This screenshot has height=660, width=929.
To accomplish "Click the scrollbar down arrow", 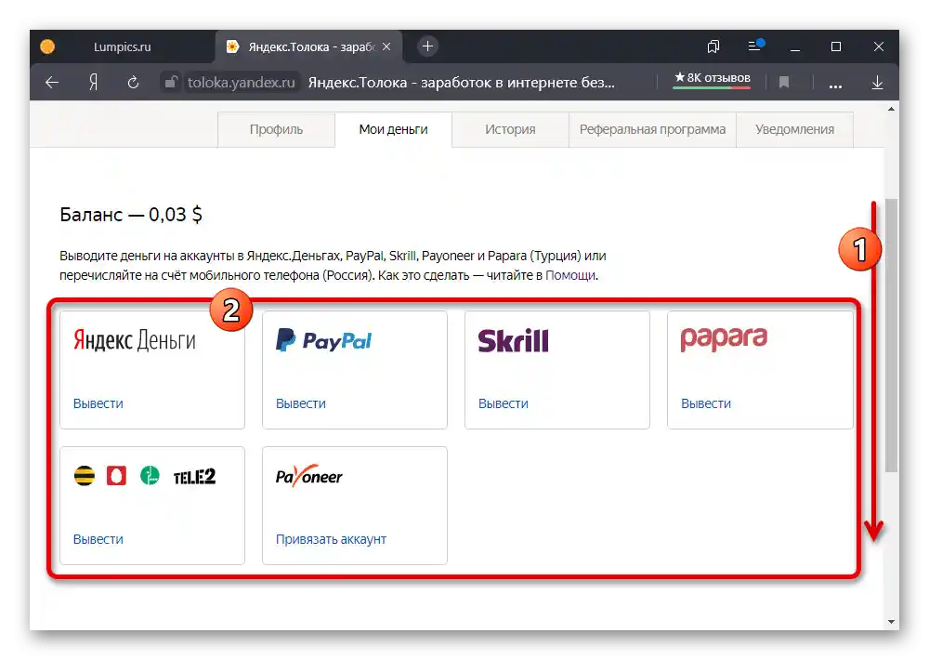I will click(x=891, y=622).
